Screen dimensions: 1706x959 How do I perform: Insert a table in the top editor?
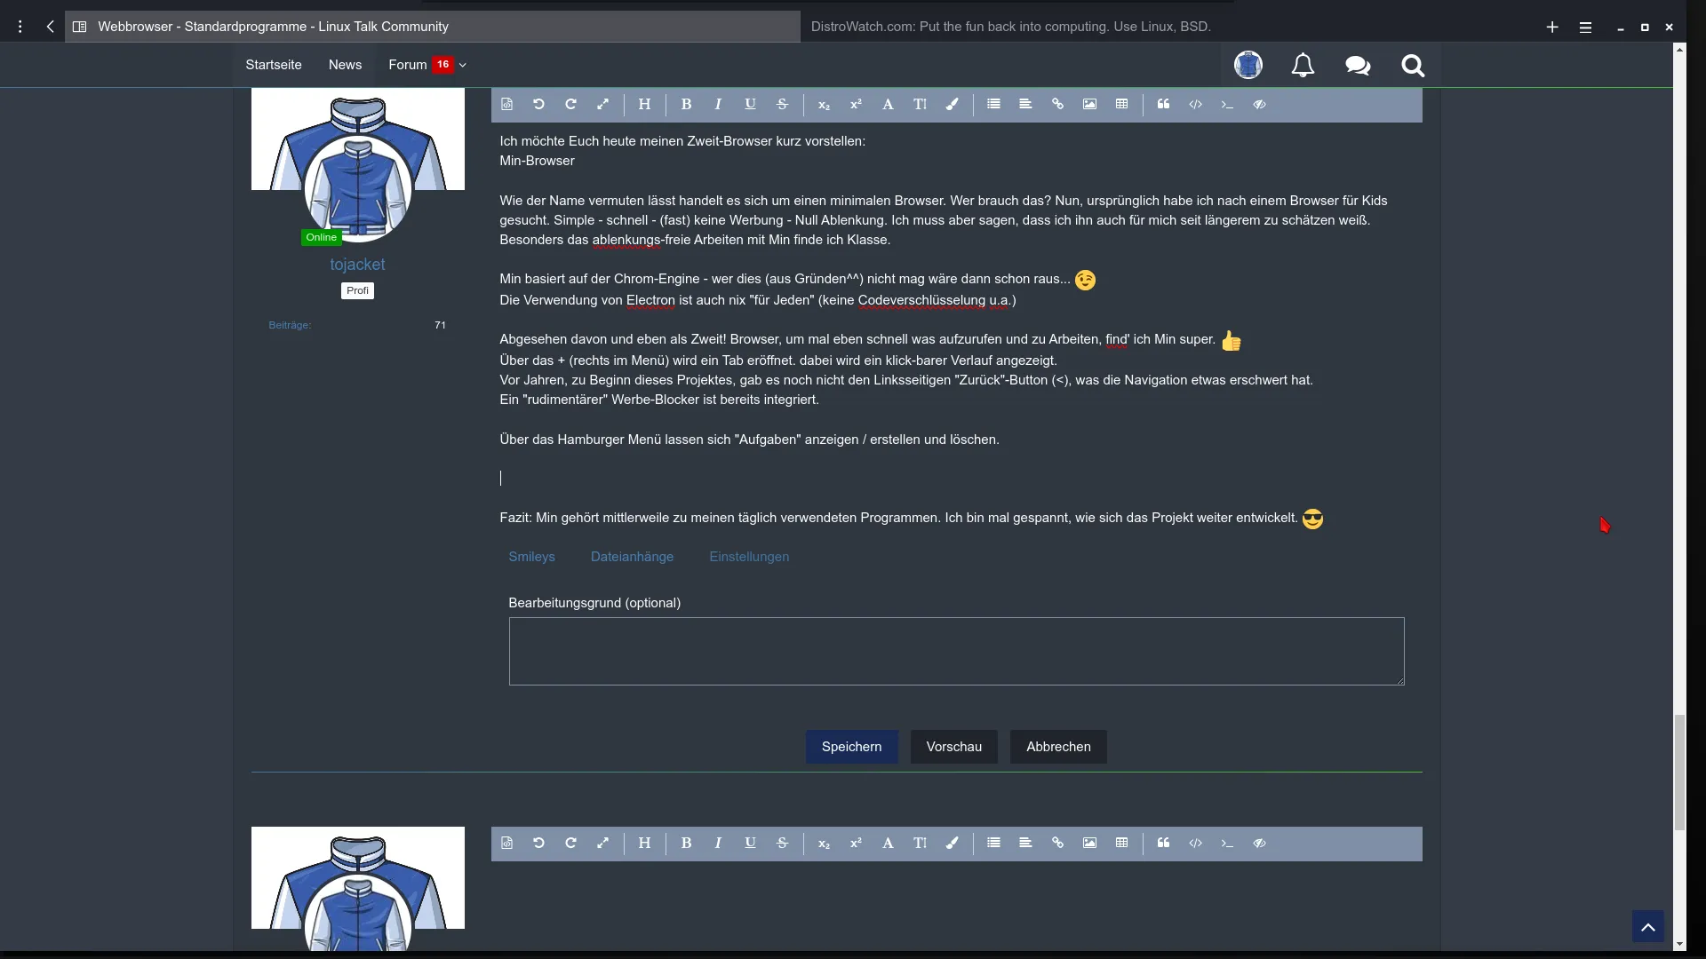[x=1121, y=105]
